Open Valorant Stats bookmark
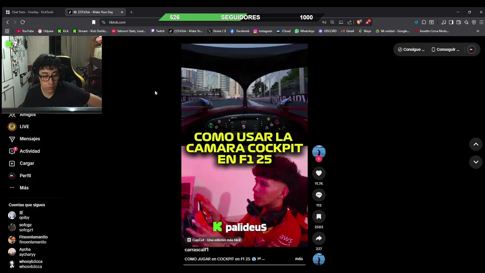 pos(129,31)
